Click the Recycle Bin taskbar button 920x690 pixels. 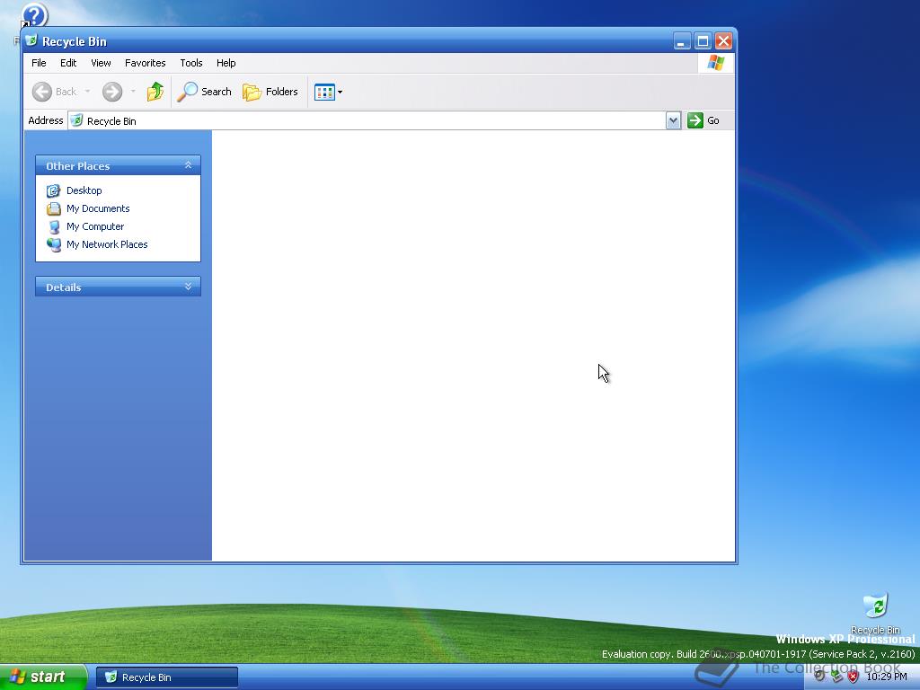pos(167,677)
